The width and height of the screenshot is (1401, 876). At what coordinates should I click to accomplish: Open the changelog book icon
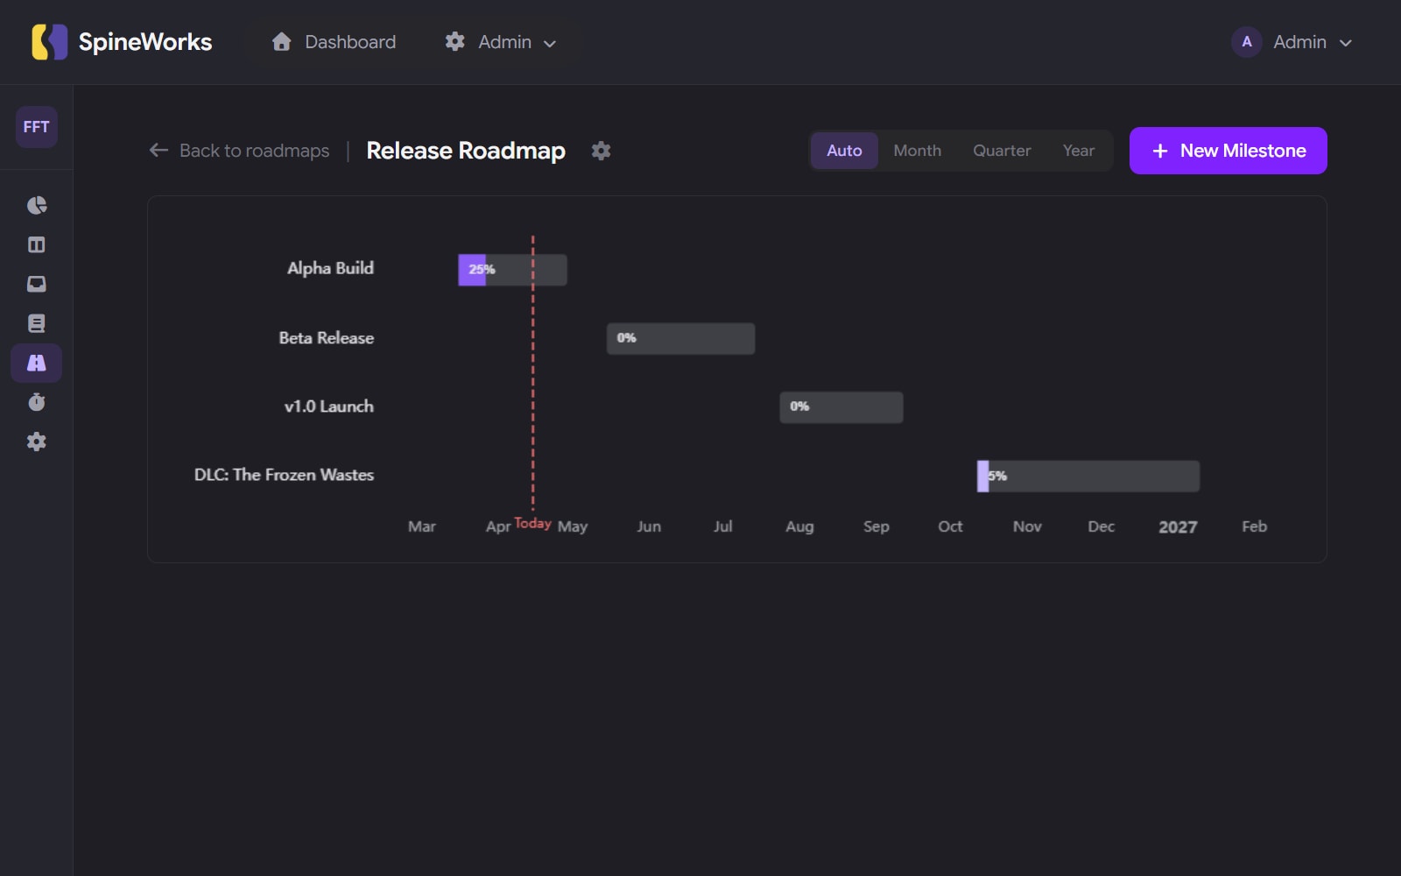point(36,323)
